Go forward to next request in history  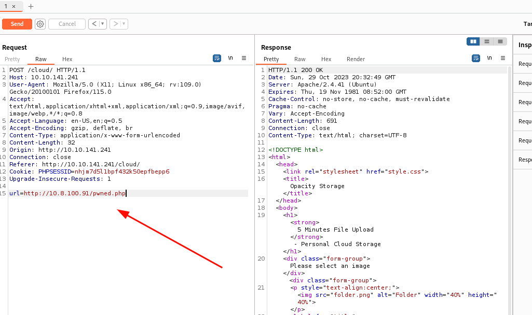(116, 24)
